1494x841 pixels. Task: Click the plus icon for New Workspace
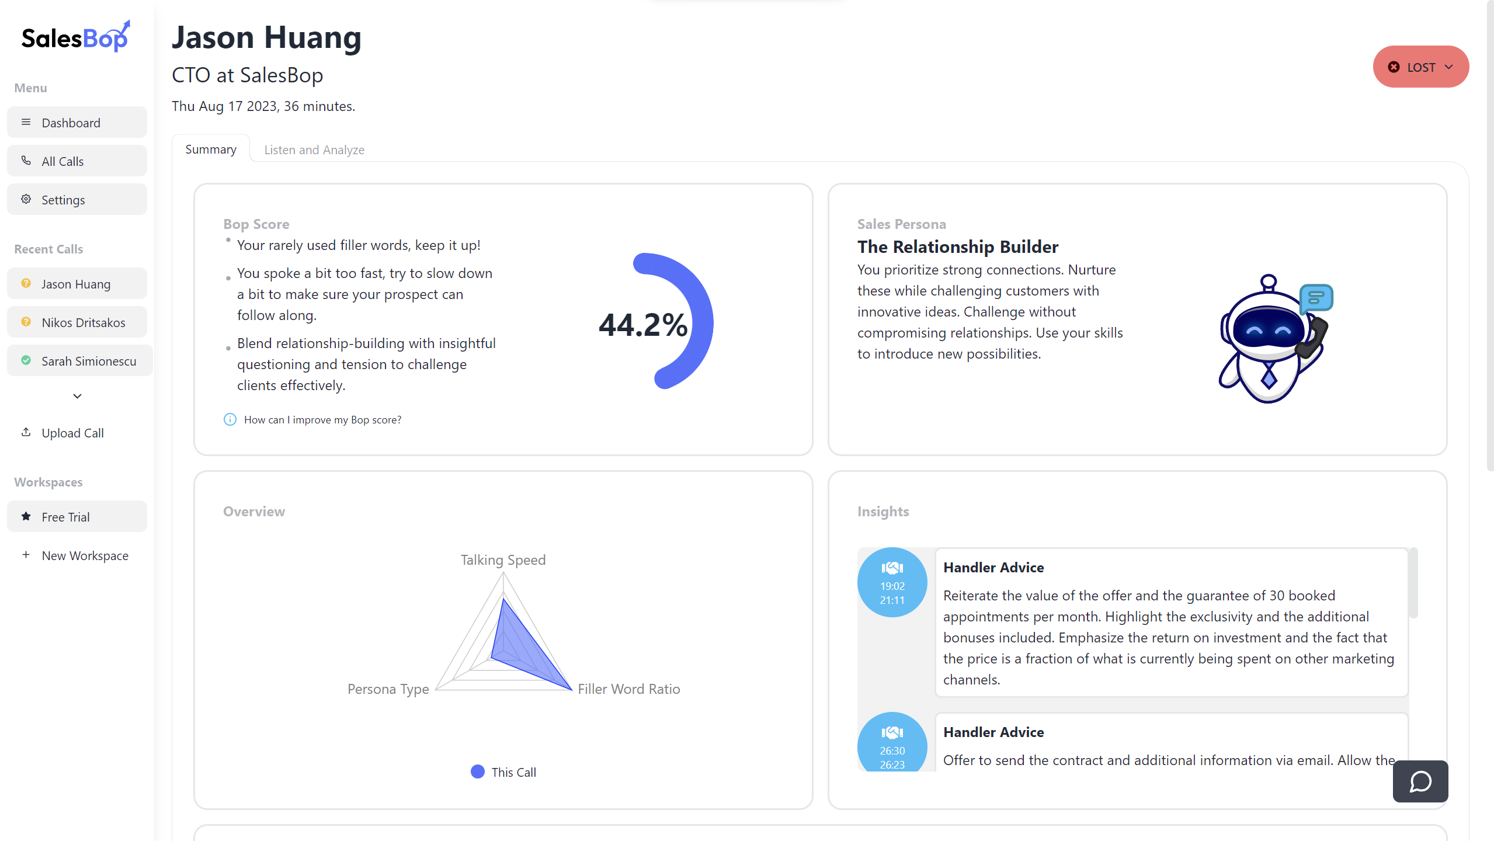click(26, 555)
